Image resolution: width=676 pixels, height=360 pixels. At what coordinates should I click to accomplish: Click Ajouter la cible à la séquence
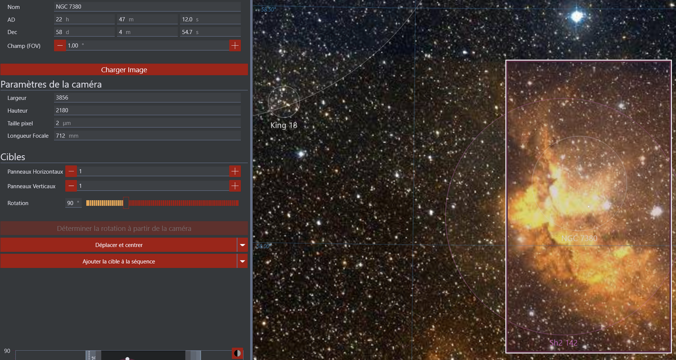click(x=119, y=261)
